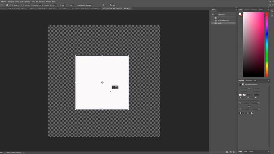The image size is (274, 154).
Task: Click the top-right corner radius icon in Properties
Action: point(259,104)
